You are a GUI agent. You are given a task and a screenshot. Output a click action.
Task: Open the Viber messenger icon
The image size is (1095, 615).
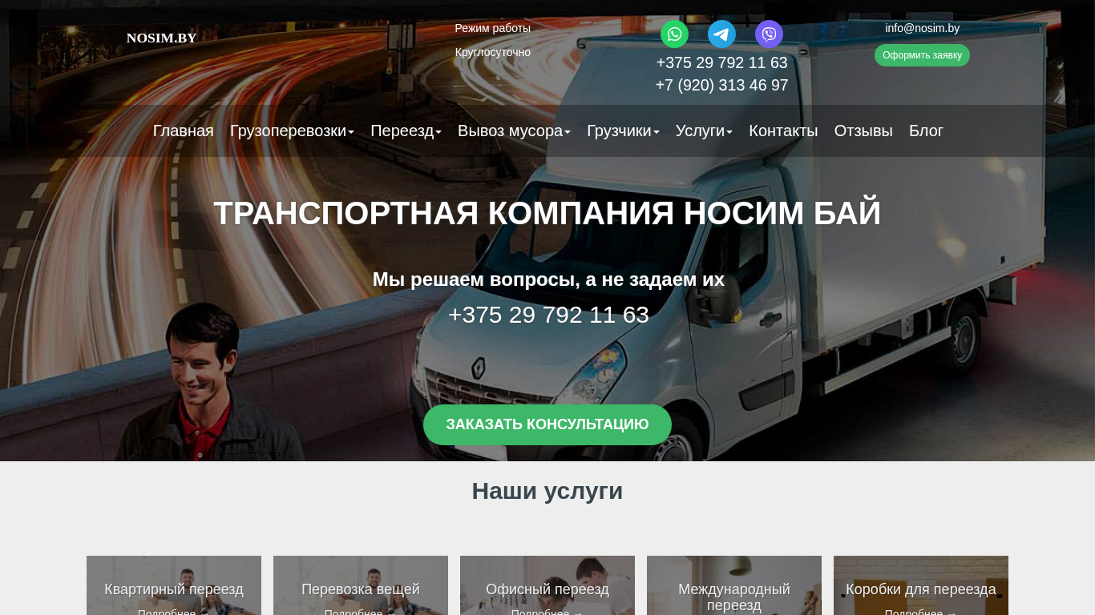coord(769,34)
